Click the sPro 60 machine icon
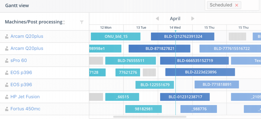 7,61
